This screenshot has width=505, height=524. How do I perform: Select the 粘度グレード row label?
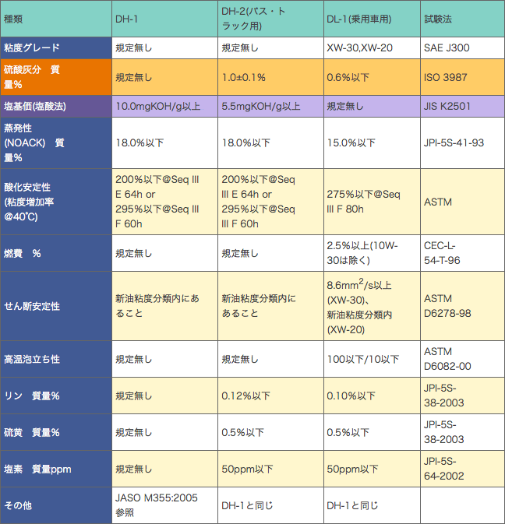(x=55, y=47)
